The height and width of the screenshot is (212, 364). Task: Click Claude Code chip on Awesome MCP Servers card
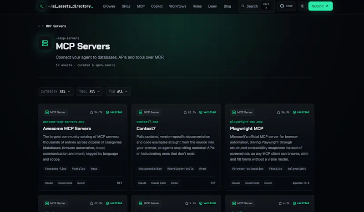[65, 183]
